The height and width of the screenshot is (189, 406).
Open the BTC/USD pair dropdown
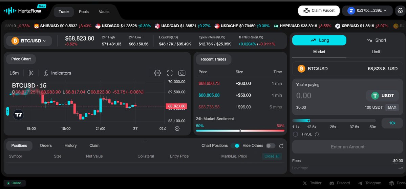[x=29, y=41]
